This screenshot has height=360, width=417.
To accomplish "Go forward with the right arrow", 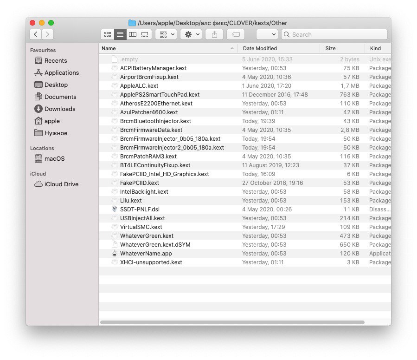I will pos(48,34).
